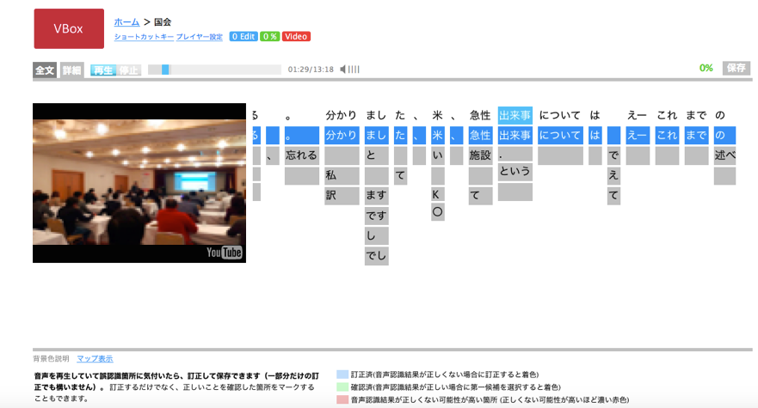The height and width of the screenshot is (408, 758).
Task: Choose alternative candidate い under 米
Action: coord(437,155)
